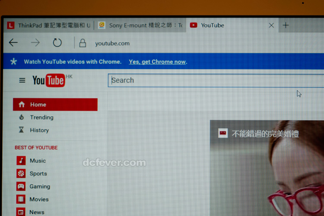Open the hamburger guide menu

(x=22, y=80)
